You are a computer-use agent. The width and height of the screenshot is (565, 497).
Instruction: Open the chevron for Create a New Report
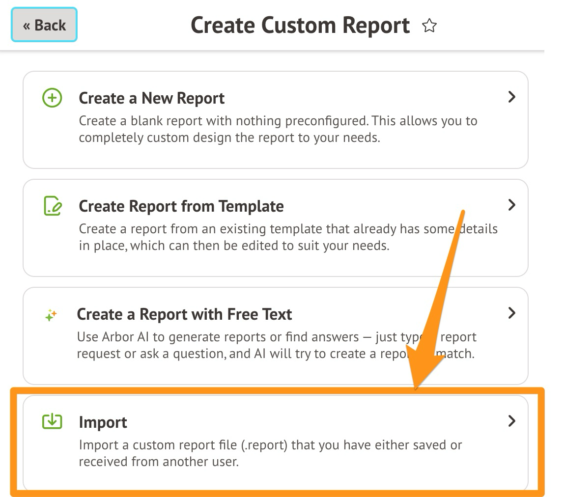(511, 97)
